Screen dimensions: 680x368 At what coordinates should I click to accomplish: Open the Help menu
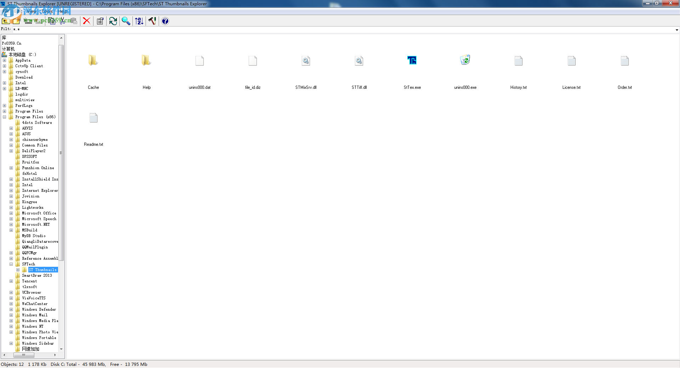(63, 11)
